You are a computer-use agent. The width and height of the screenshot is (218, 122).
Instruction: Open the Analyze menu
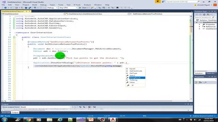click(87, 5)
